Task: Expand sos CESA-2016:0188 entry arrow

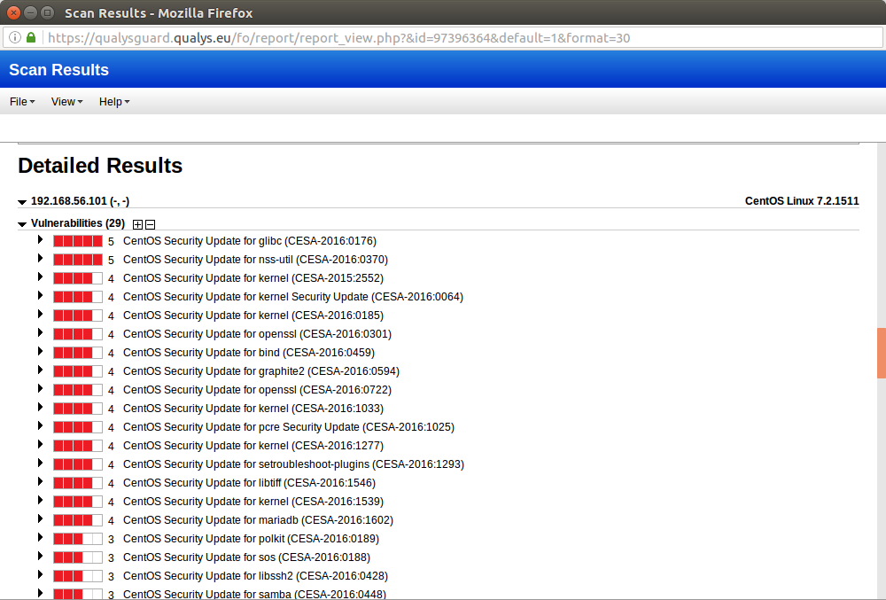Action: [x=40, y=557]
